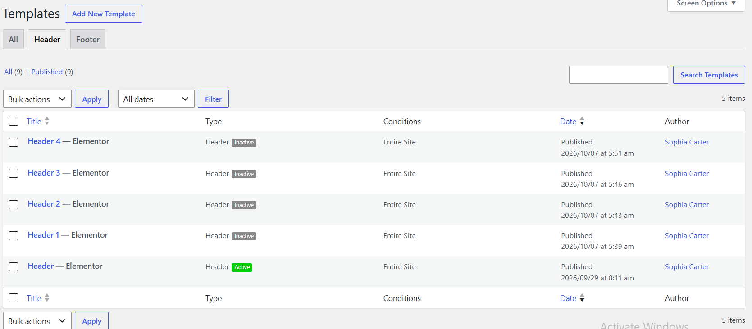Open the Footer tab
The height and width of the screenshot is (329, 752).
tap(88, 40)
